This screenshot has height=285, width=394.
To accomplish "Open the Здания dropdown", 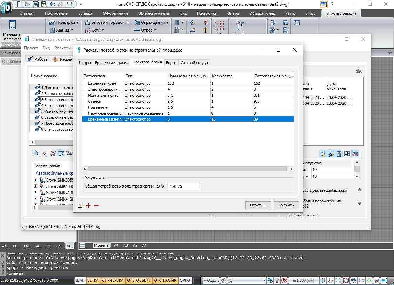I will click(61, 30).
